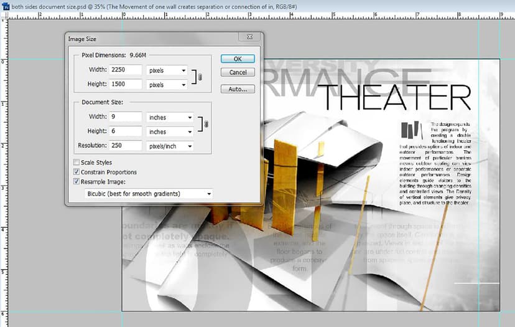Click the Auto... button
Screen dimensions: 515x327
point(238,89)
